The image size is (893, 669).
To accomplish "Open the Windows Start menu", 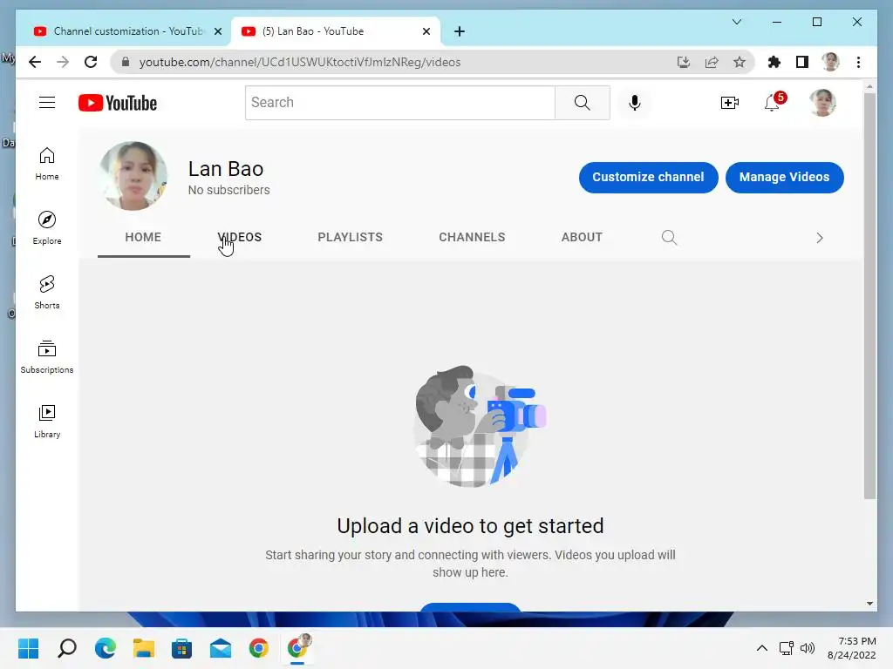I will (x=29, y=648).
